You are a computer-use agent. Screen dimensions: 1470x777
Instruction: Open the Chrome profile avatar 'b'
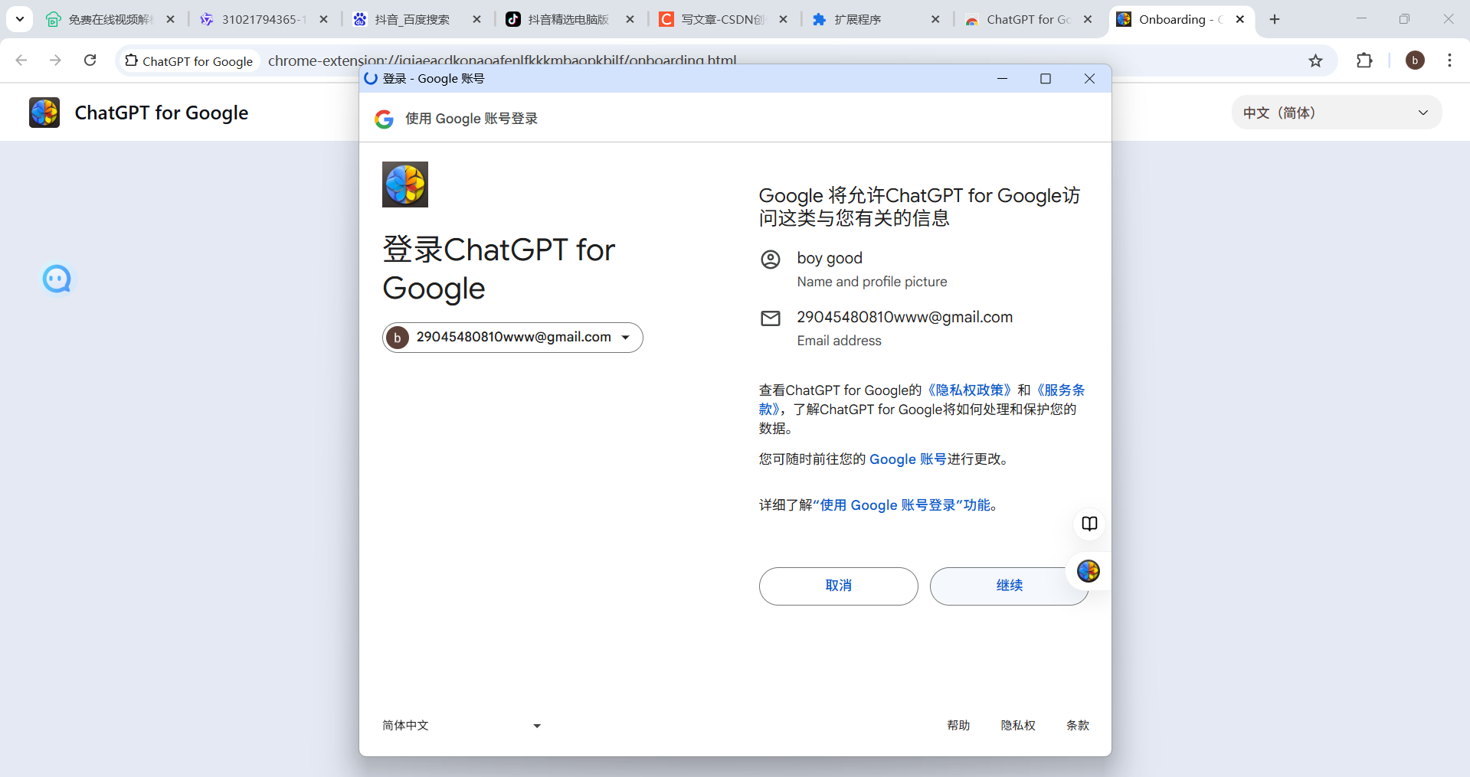click(x=1415, y=60)
